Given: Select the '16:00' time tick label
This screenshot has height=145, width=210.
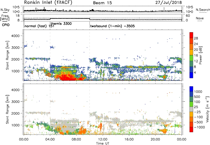Looking at the screenshot, I should tap(129, 140).
